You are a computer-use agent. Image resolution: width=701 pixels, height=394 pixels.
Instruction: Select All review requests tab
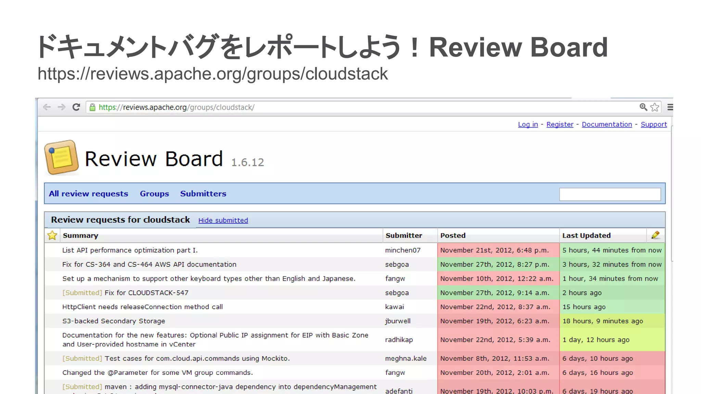pos(89,194)
